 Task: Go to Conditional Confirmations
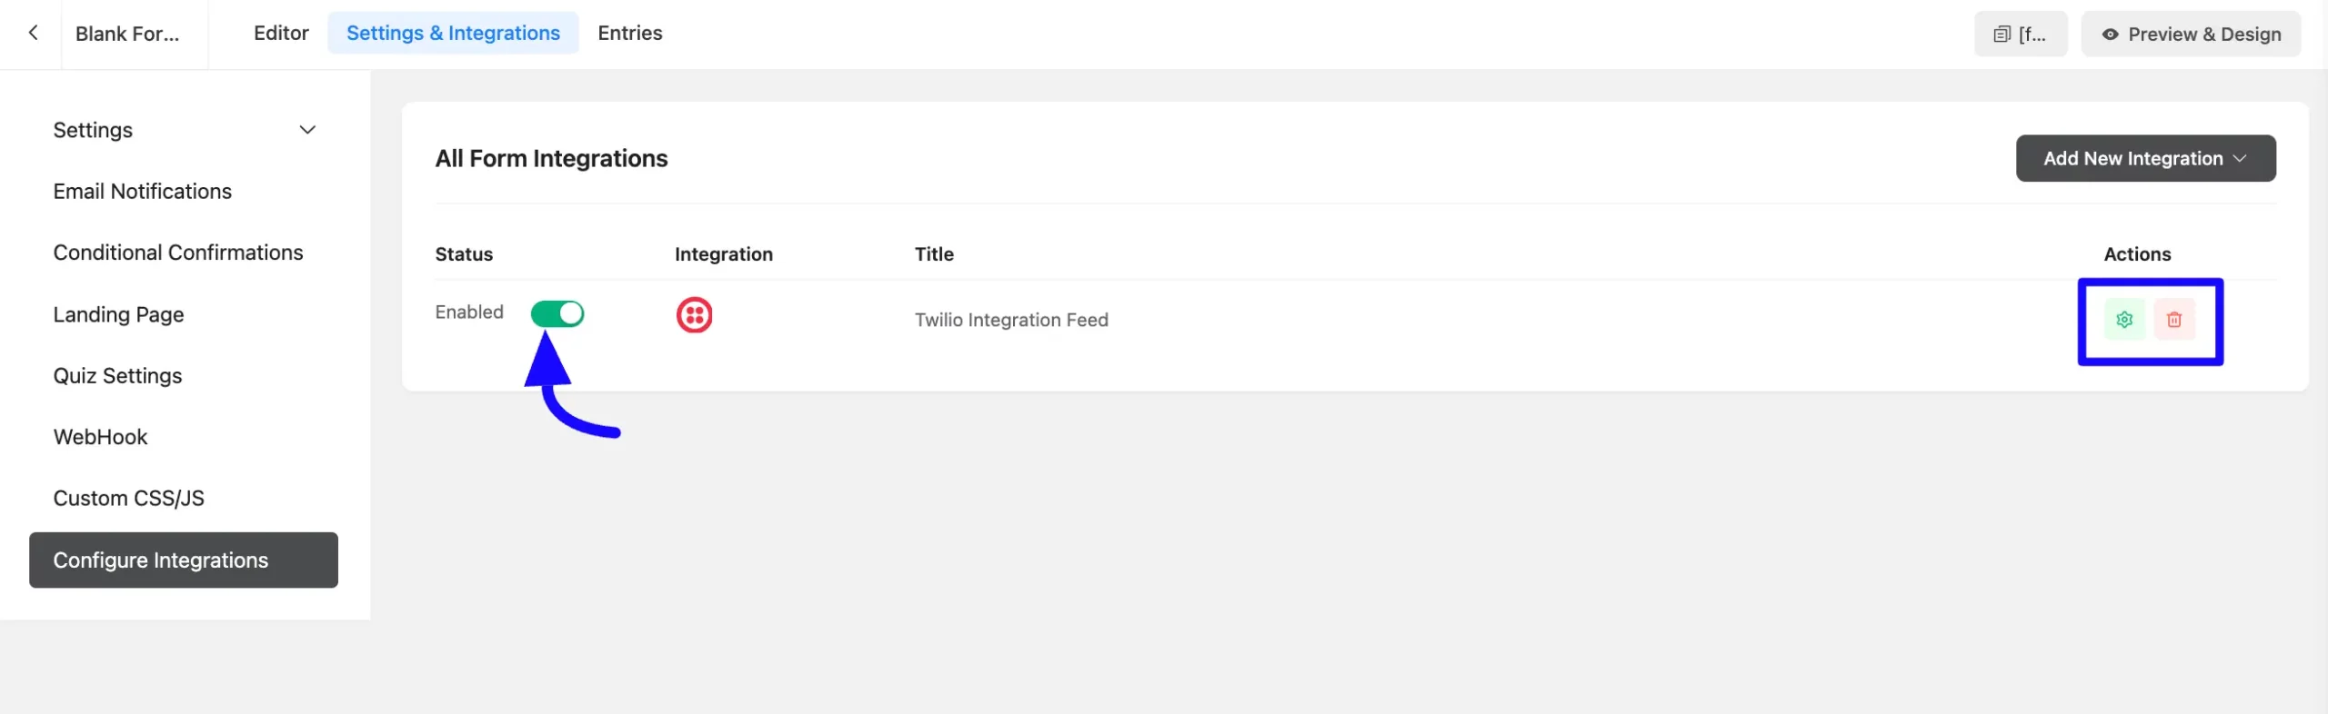point(178,252)
